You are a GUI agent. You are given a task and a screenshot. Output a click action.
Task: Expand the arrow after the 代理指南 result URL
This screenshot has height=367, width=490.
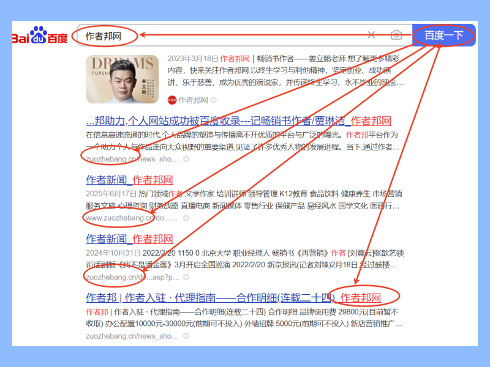click(x=186, y=336)
